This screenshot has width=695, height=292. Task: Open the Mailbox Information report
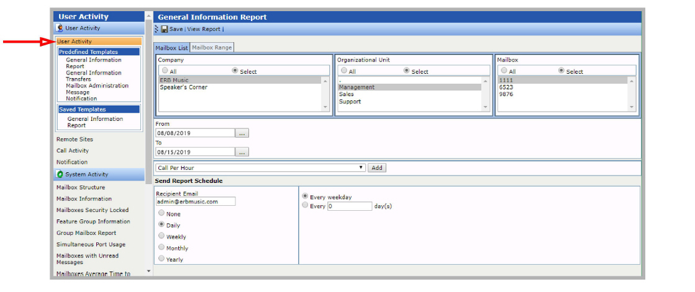(x=84, y=198)
